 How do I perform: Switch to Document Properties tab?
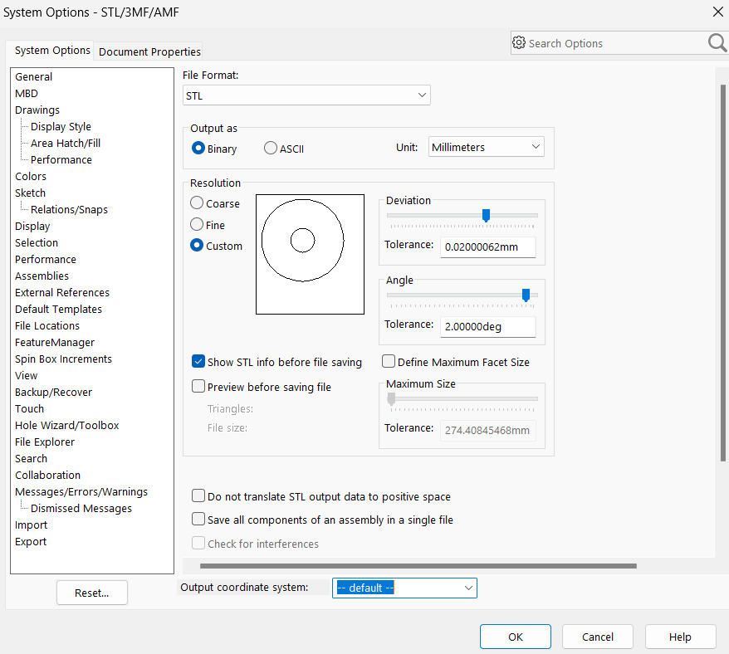click(149, 51)
